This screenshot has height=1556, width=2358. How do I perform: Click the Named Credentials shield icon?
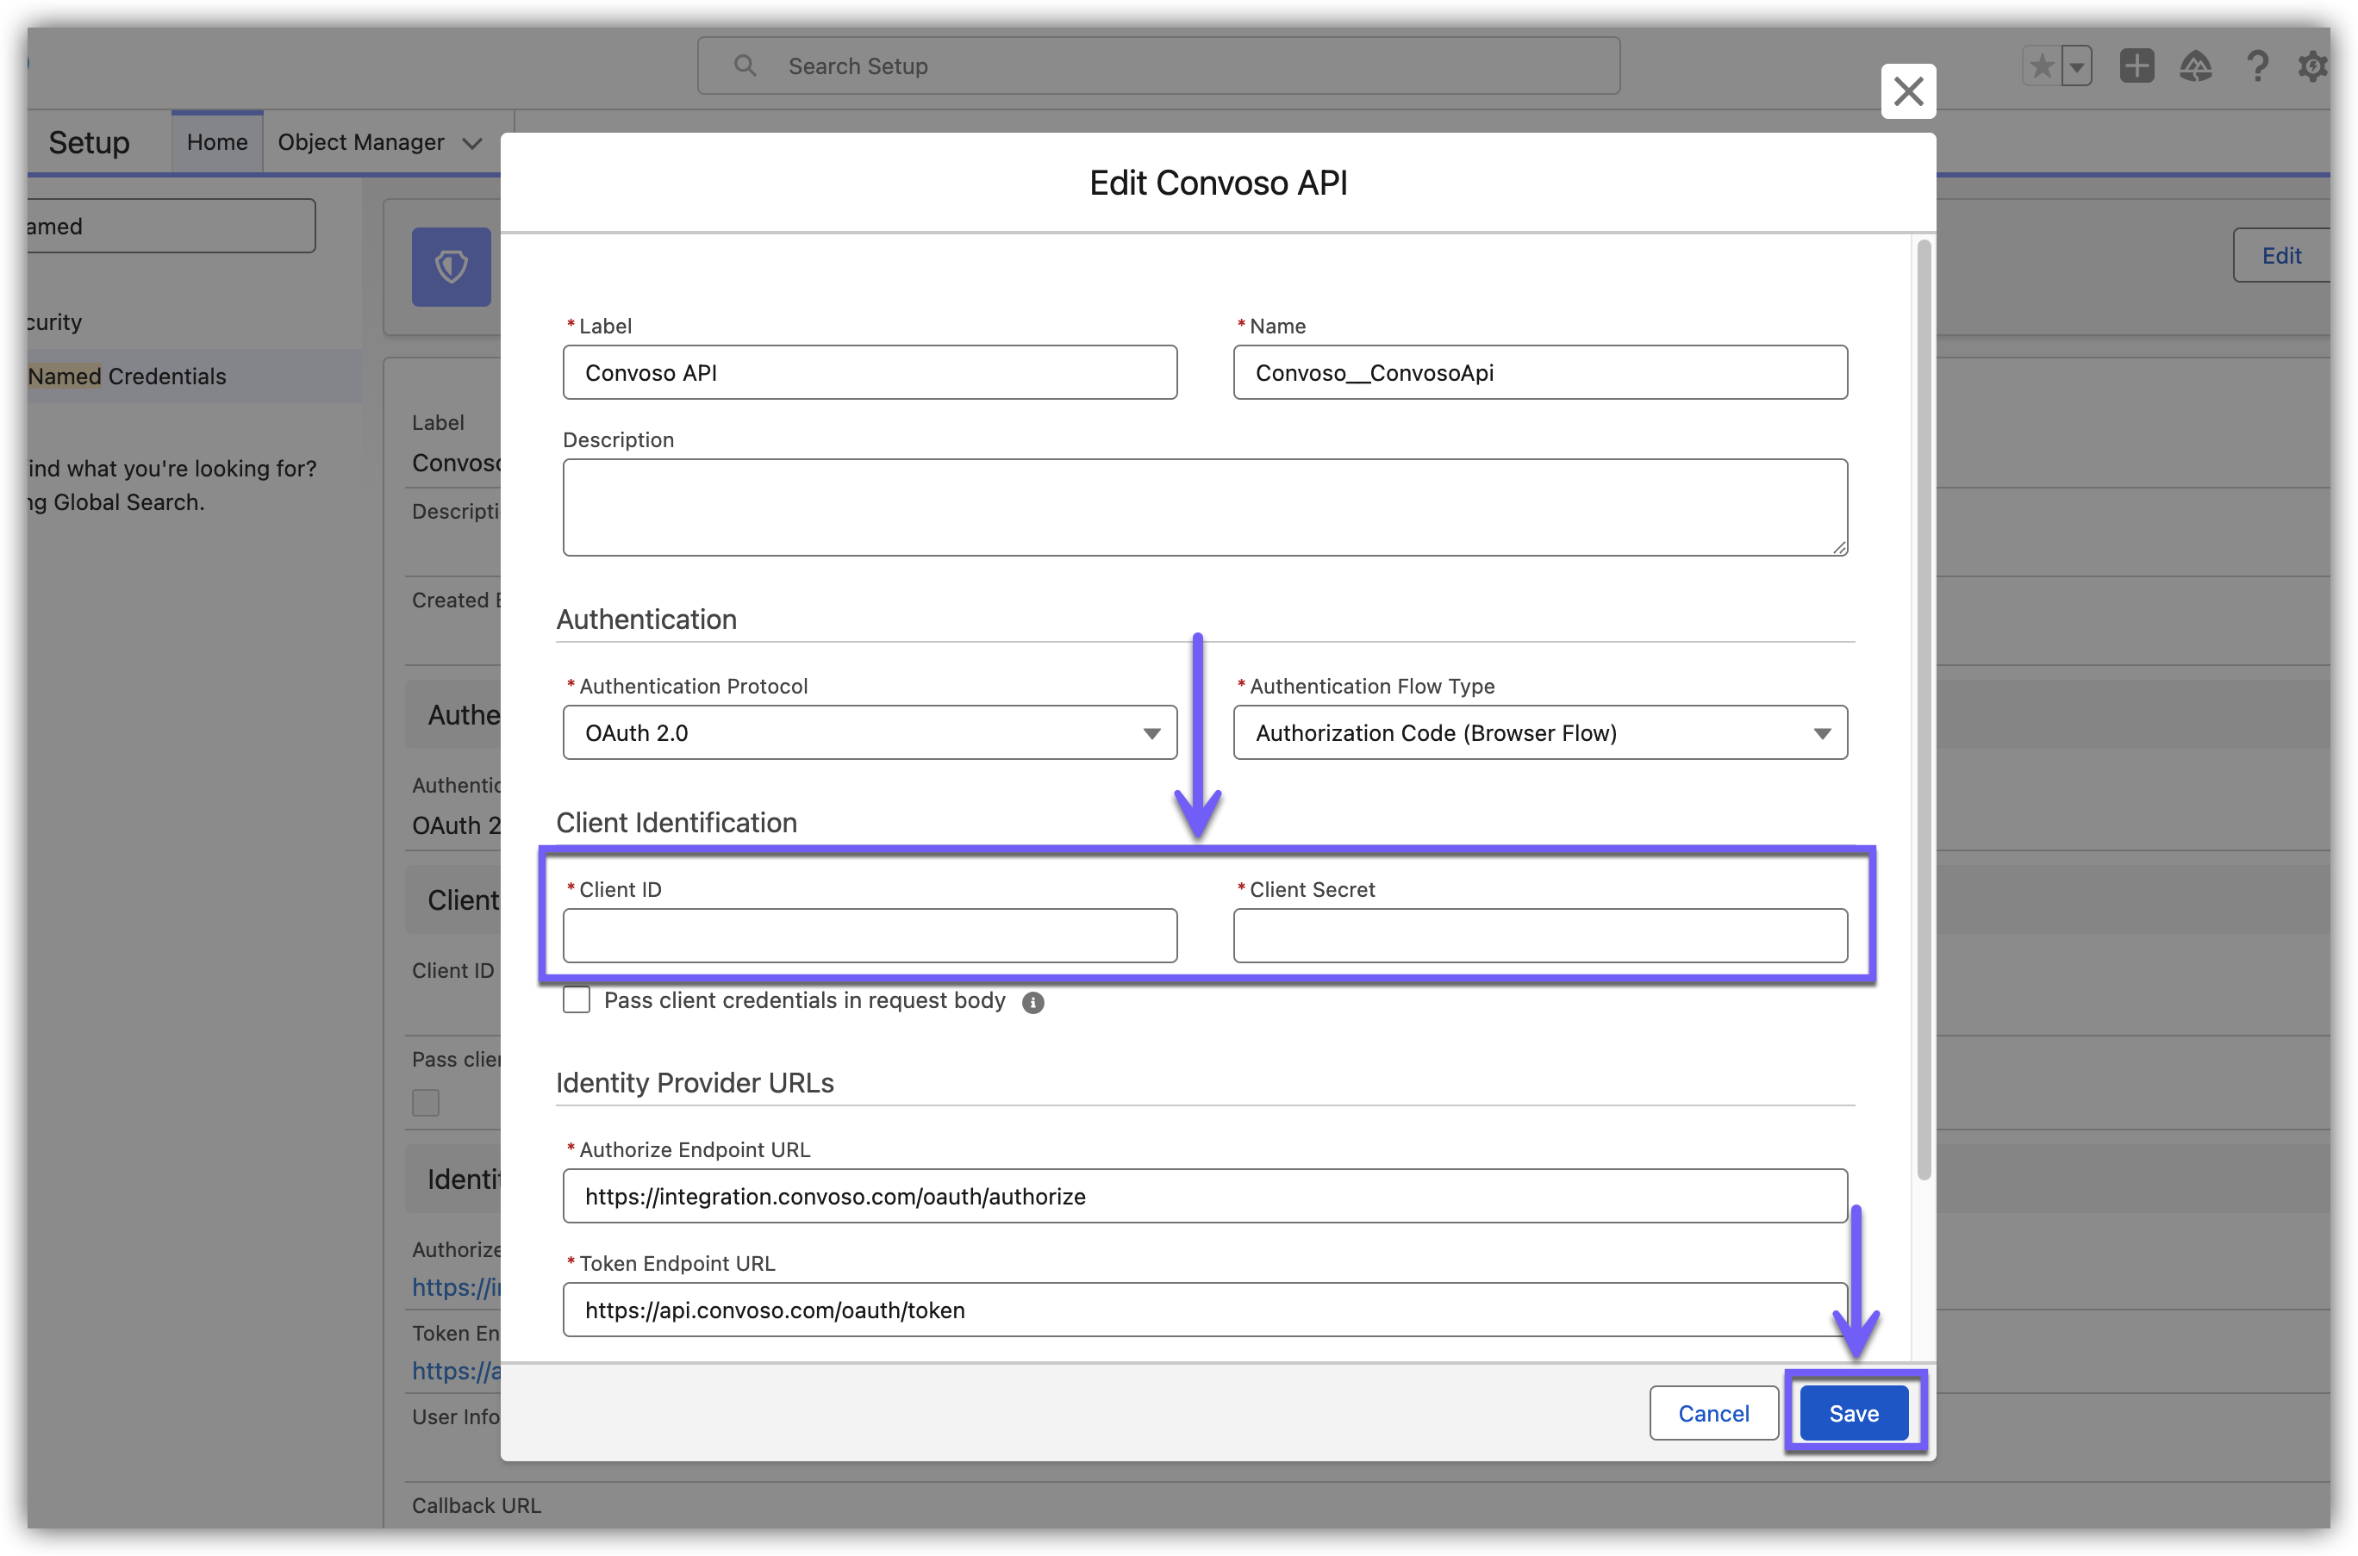pyautogui.click(x=452, y=266)
